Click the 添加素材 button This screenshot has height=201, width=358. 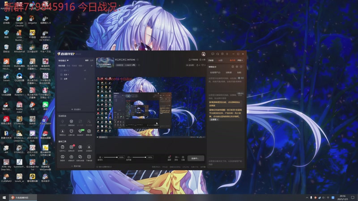click(76, 109)
